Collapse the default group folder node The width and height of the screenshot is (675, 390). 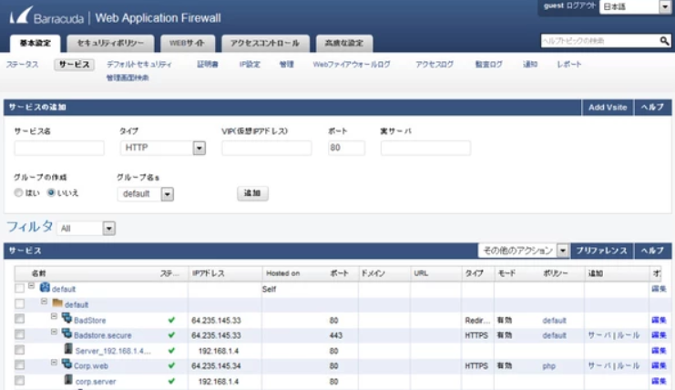[44, 302]
